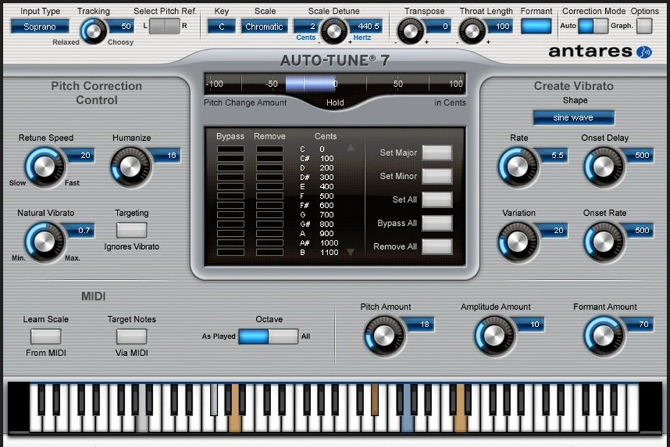The image size is (670, 447).
Task: Click the Humanize knob
Action: (130, 167)
